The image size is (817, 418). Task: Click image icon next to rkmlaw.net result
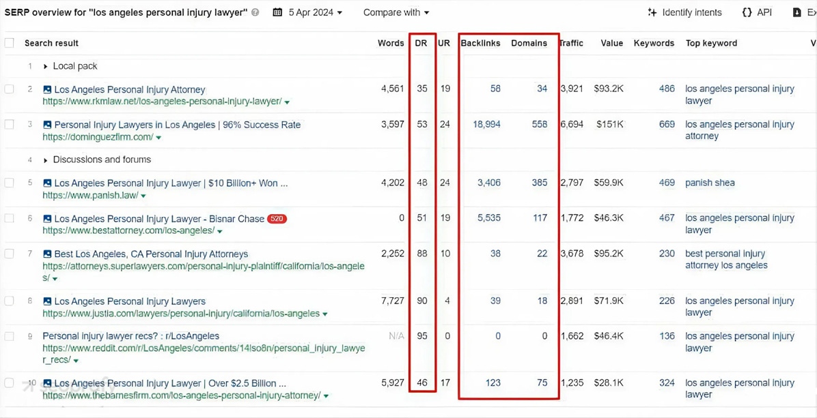[x=47, y=89]
